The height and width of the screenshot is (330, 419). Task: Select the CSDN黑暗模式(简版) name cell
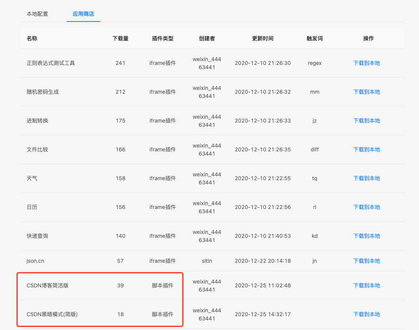(x=52, y=314)
